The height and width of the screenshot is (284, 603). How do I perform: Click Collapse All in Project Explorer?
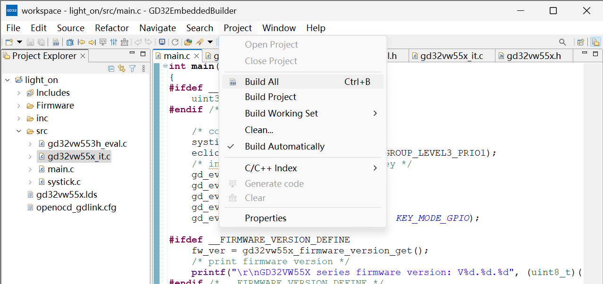tap(111, 68)
